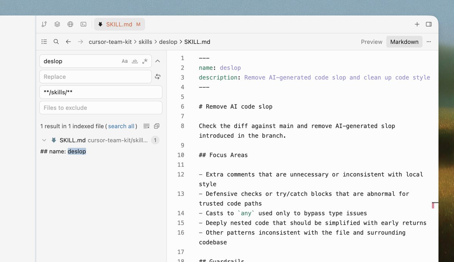The height and width of the screenshot is (262, 454).
Task: Enable whole word matching
Action: pos(134,61)
